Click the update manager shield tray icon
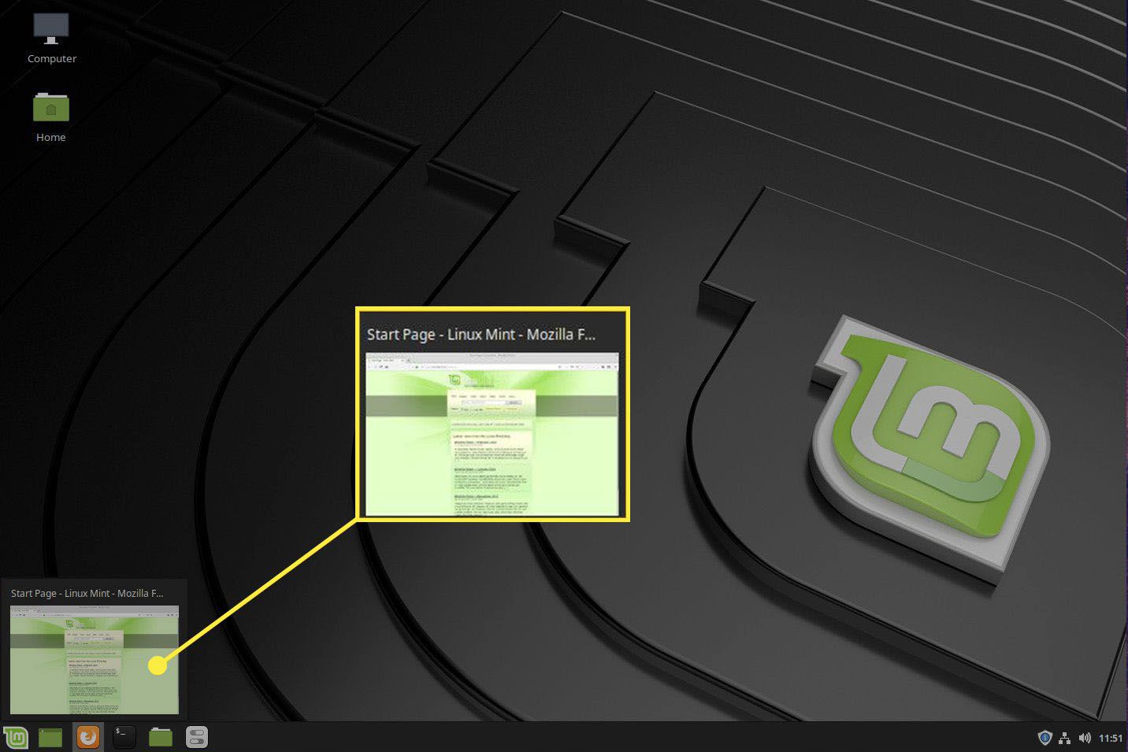1128x752 pixels. tap(1045, 738)
